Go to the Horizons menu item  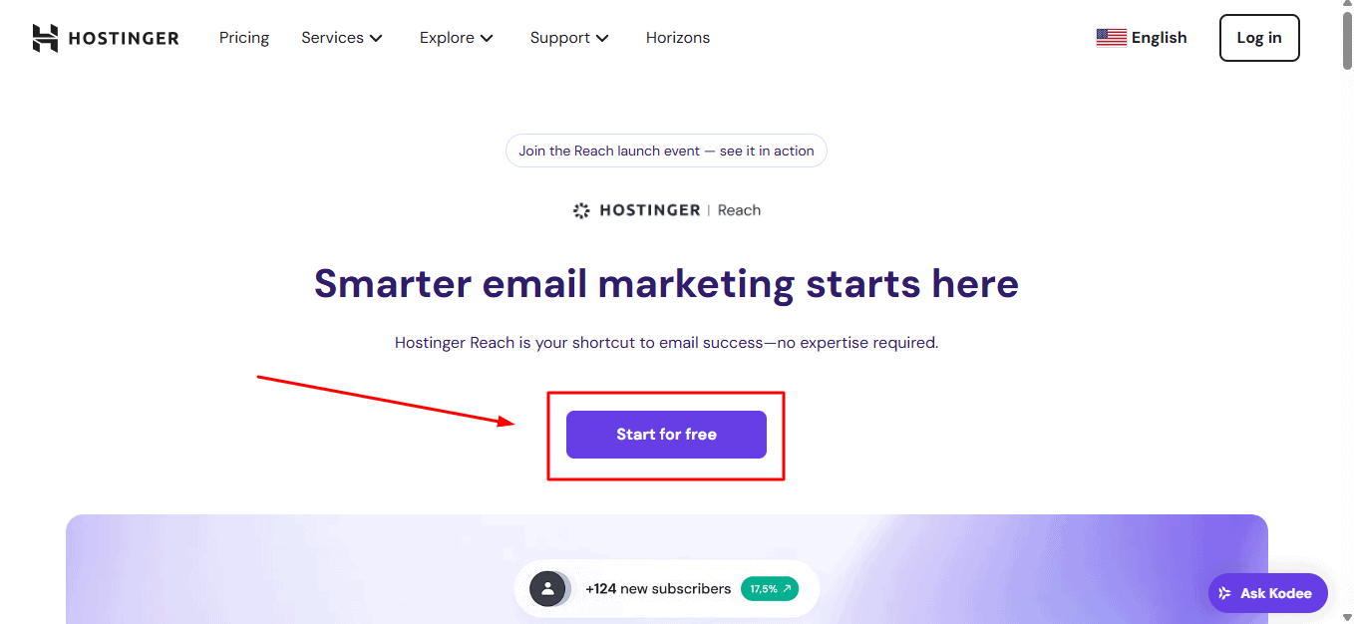click(x=678, y=38)
